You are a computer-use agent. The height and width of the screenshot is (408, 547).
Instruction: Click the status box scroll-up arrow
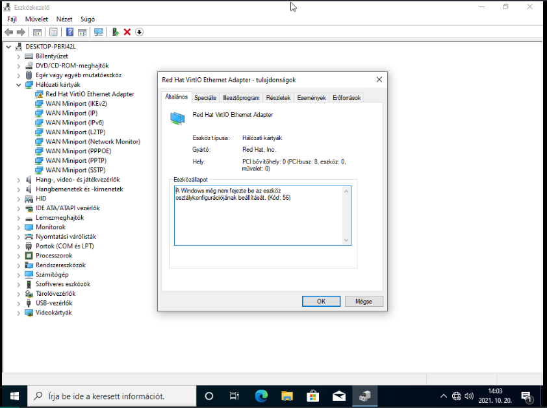click(x=346, y=191)
